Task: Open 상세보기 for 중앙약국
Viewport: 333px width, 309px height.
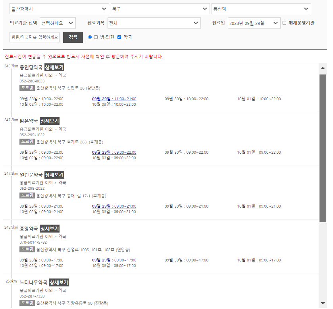Action: 50,229
